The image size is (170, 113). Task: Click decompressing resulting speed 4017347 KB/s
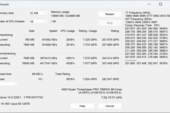(49, 63)
